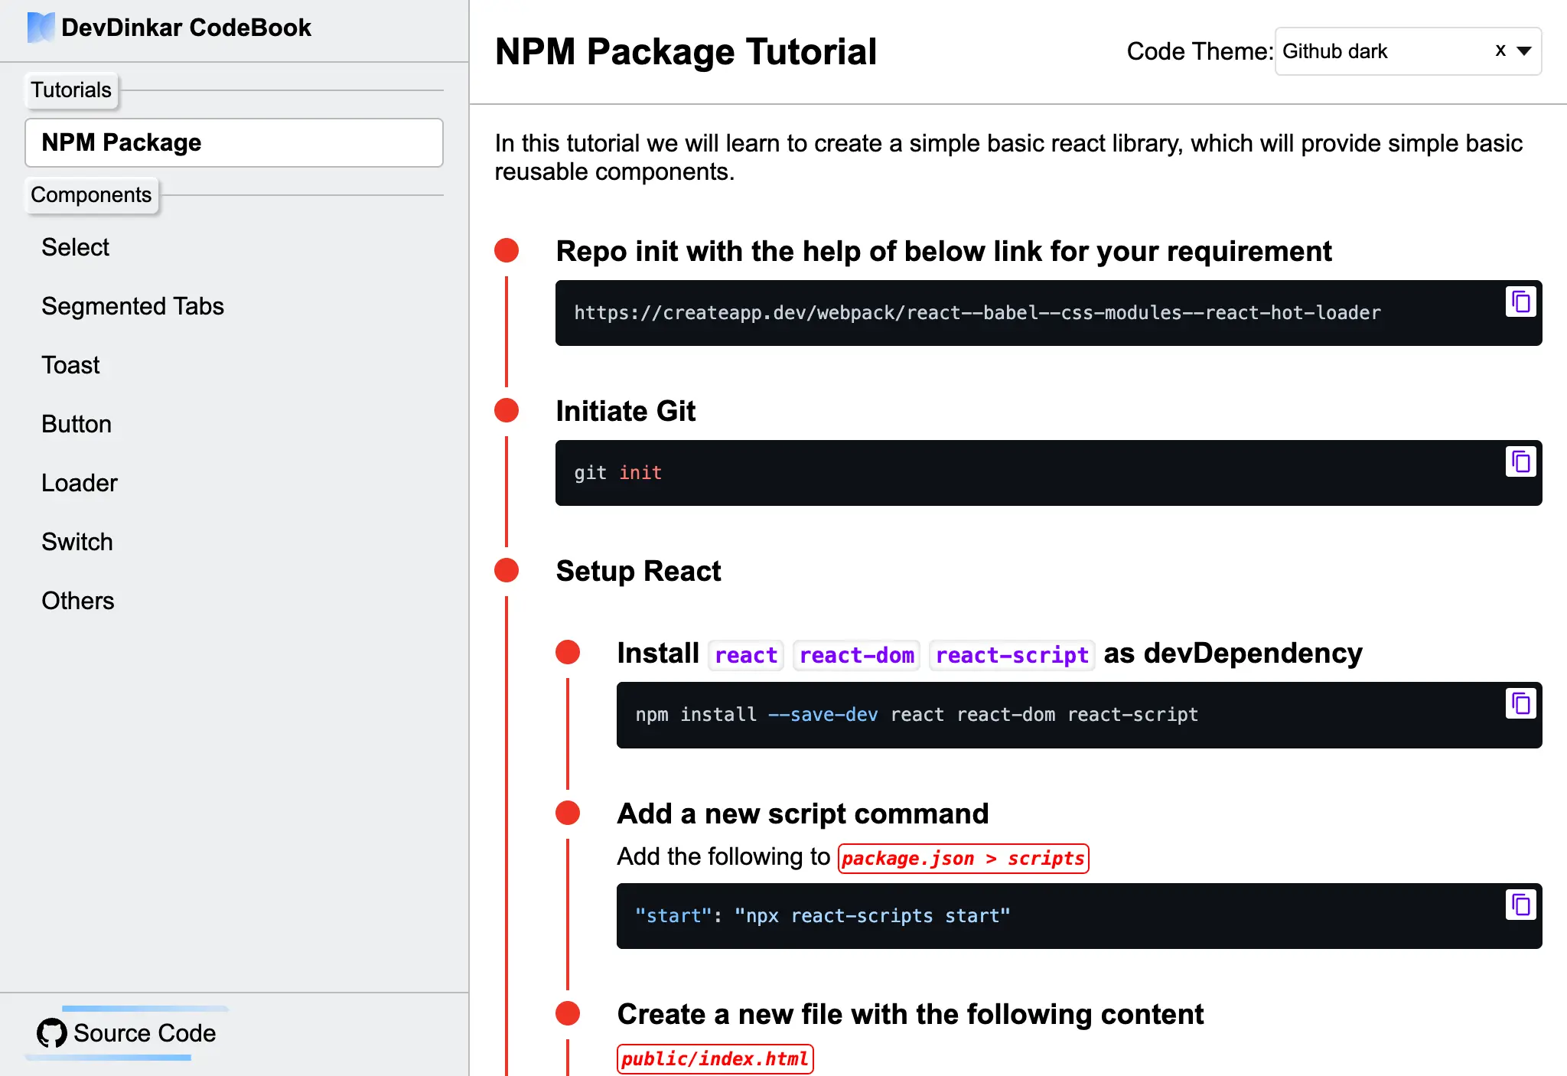Click the GitHub octocat icon
This screenshot has width=1567, height=1076.
coord(52,1033)
